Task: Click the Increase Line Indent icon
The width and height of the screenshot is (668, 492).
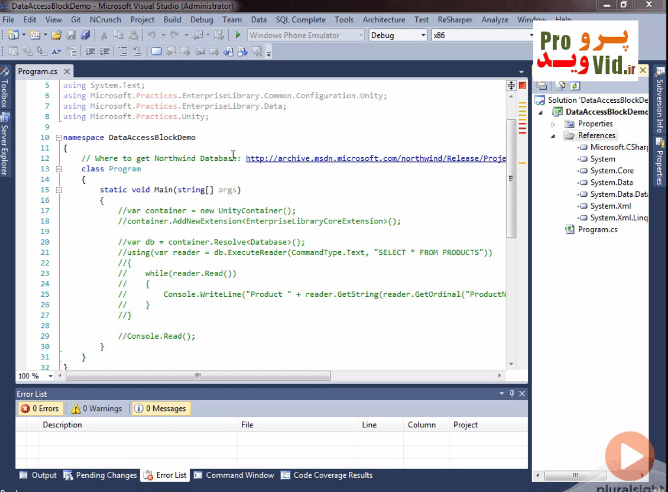Action: point(105,52)
